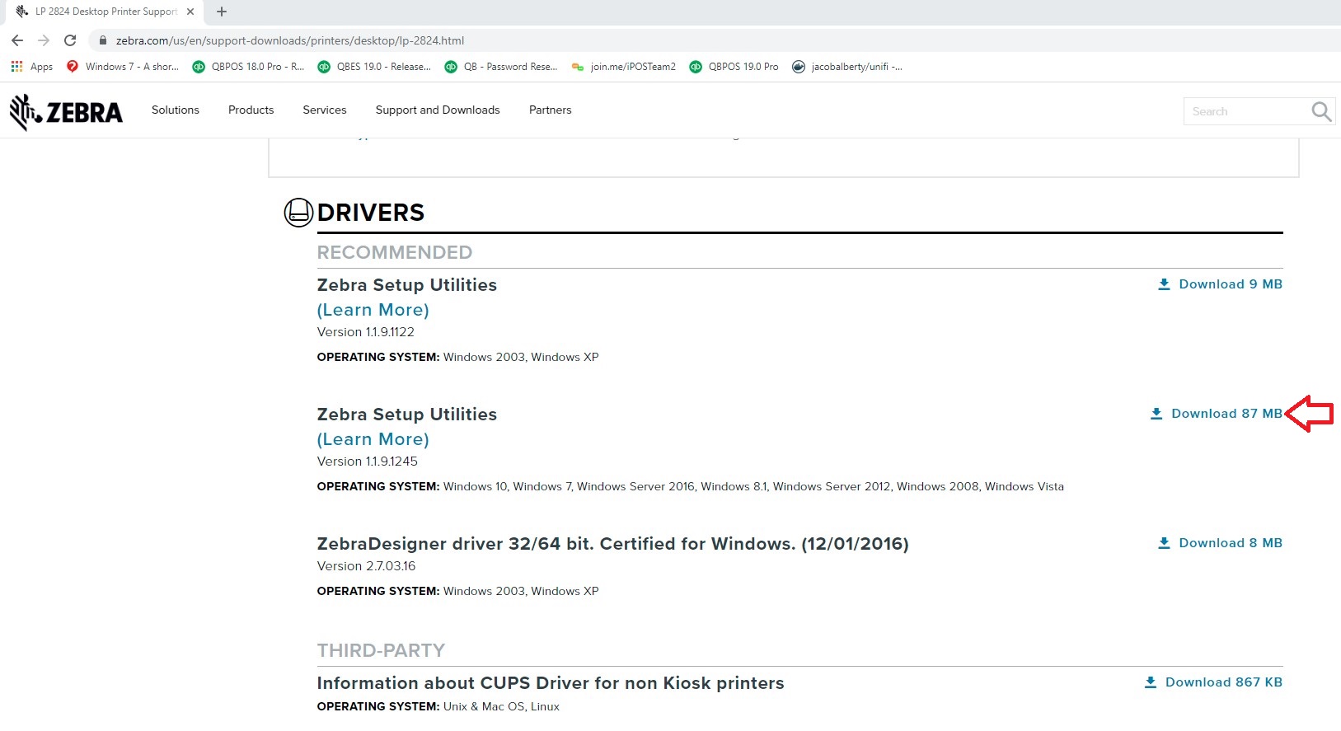Download the 9 MB Zebra Setup Utilities
The width and height of the screenshot is (1341, 731).
(1220, 284)
